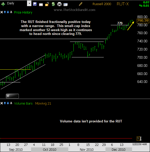Email the chart via envelope icon

(x=41, y=5)
